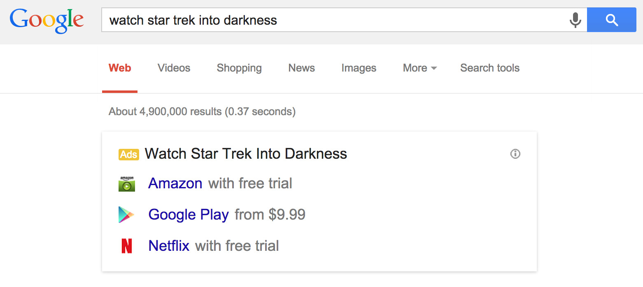Open Netflix with free trial link
Screen dimensions: 643x287
169,245
